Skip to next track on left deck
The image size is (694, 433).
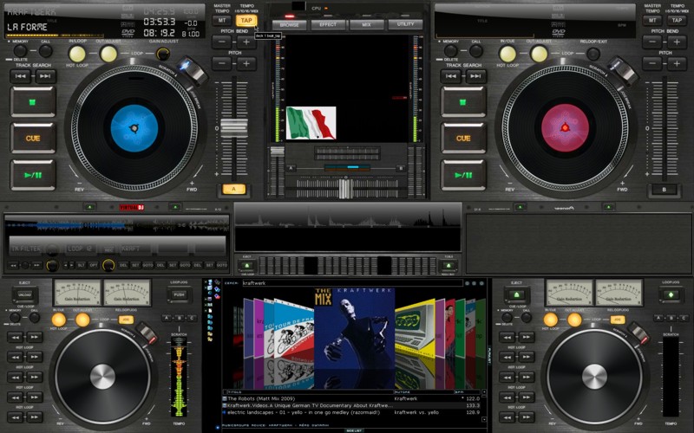[45, 76]
